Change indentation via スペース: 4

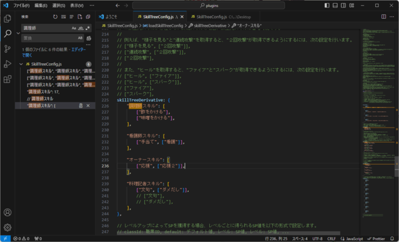point(300,239)
